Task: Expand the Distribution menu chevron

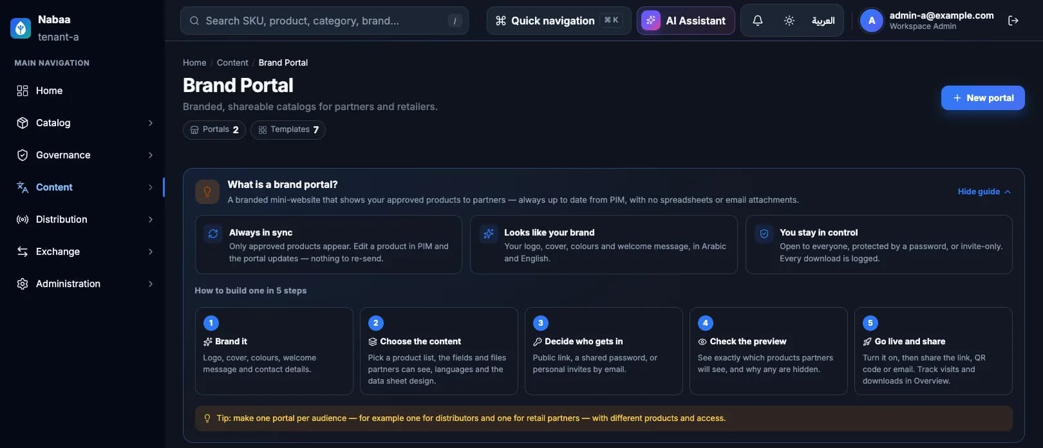Action: (x=151, y=219)
